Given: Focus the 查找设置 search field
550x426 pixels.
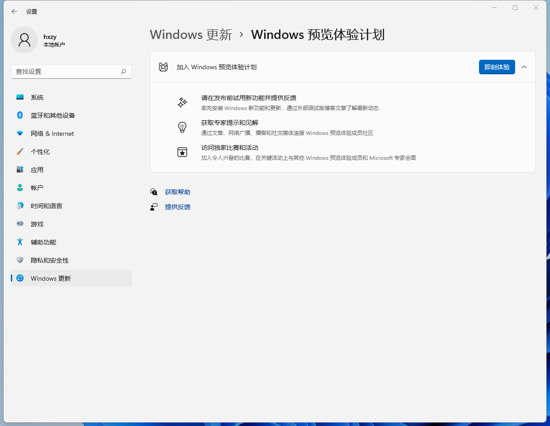Looking at the screenshot, I should pyautogui.click(x=71, y=72).
